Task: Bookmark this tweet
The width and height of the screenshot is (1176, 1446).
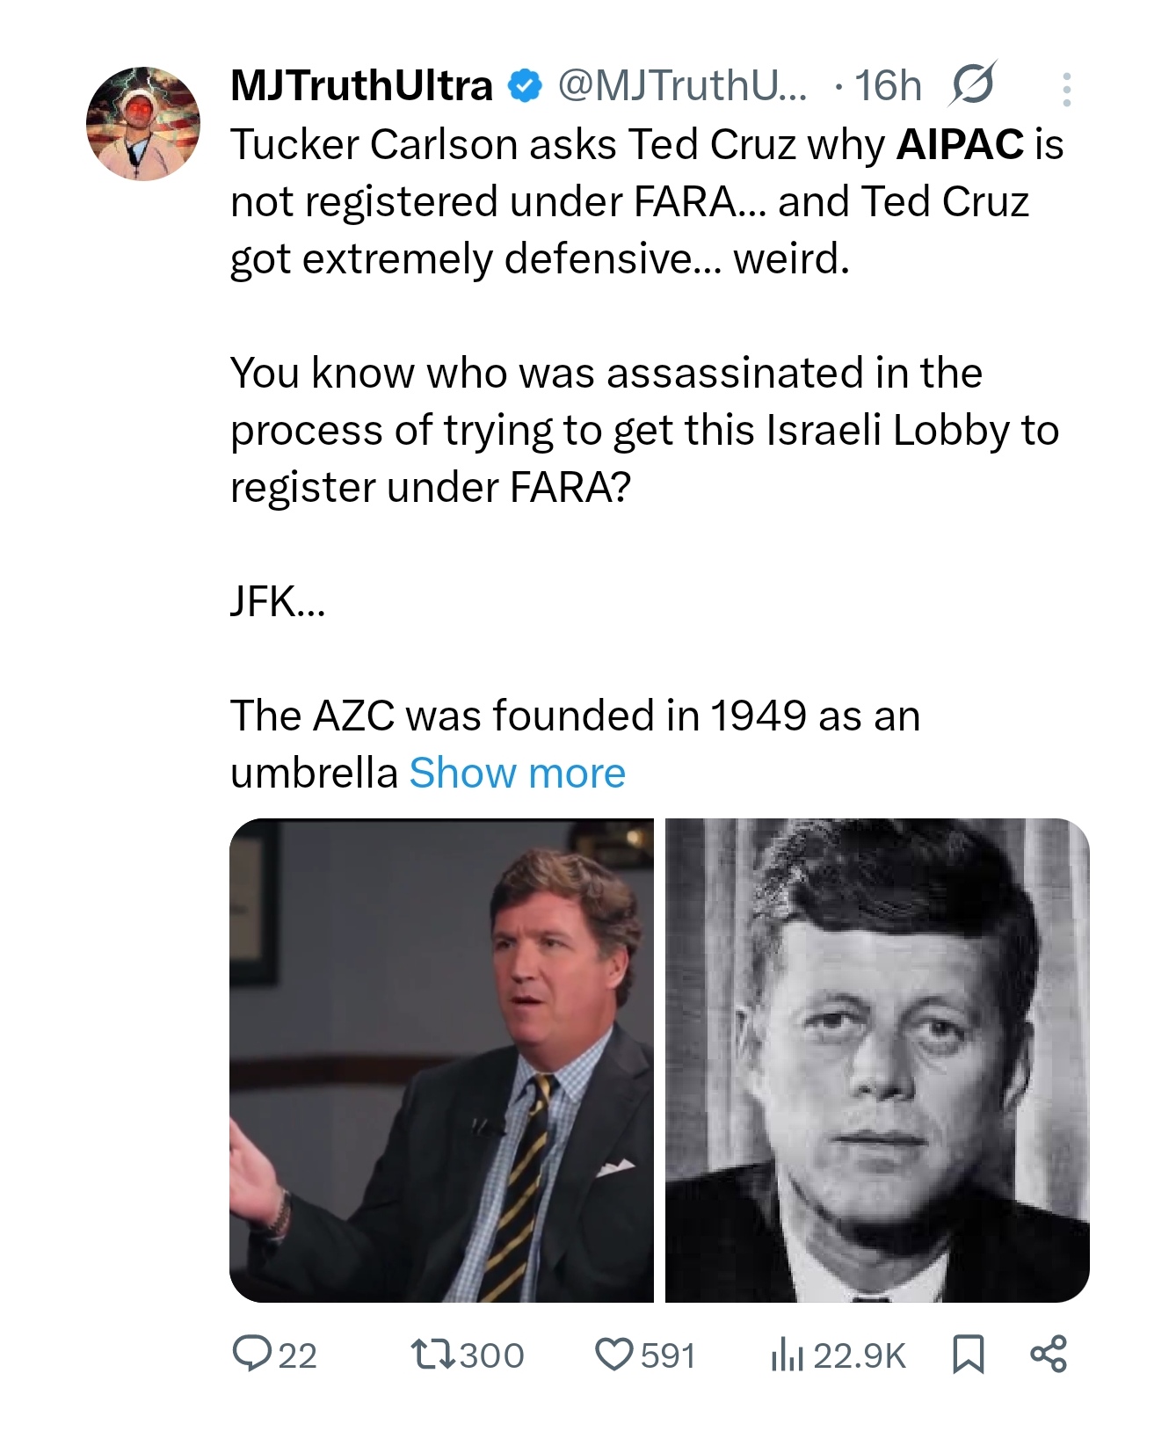Action: pos(968,1354)
